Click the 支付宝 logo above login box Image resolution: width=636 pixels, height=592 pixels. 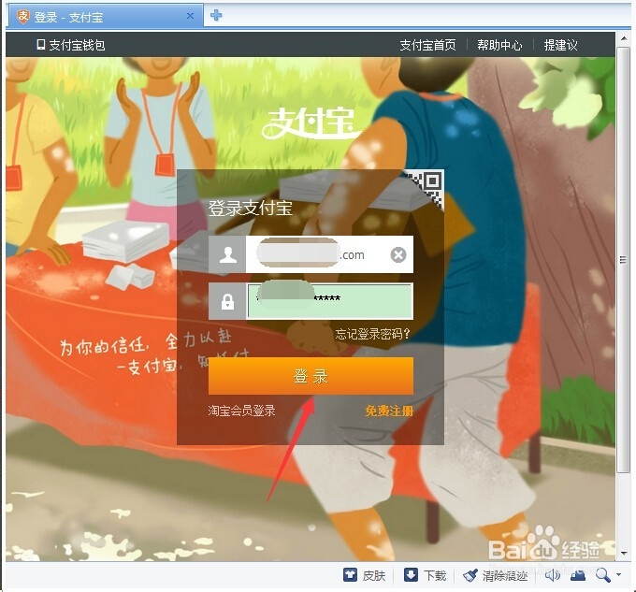pos(311,123)
